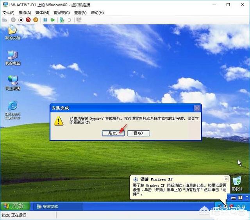Click the info icon in the balloon tip
The width and height of the screenshot is (250, 220).
(136, 179)
